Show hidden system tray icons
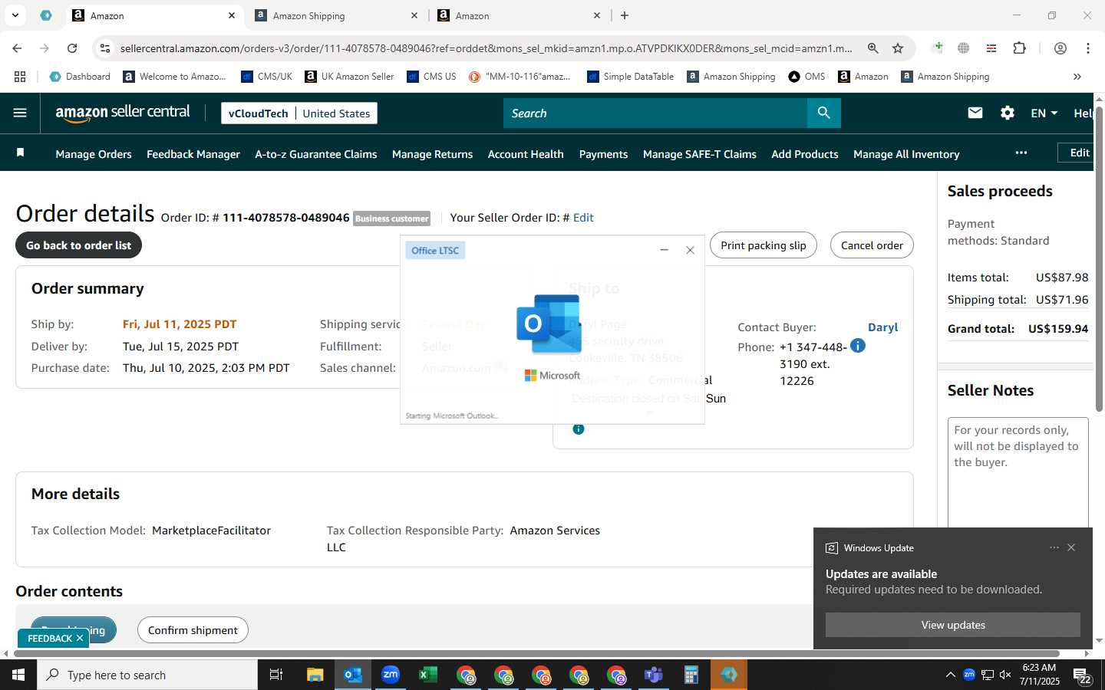The width and height of the screenshot is (1105, 690). pos(950,675)
